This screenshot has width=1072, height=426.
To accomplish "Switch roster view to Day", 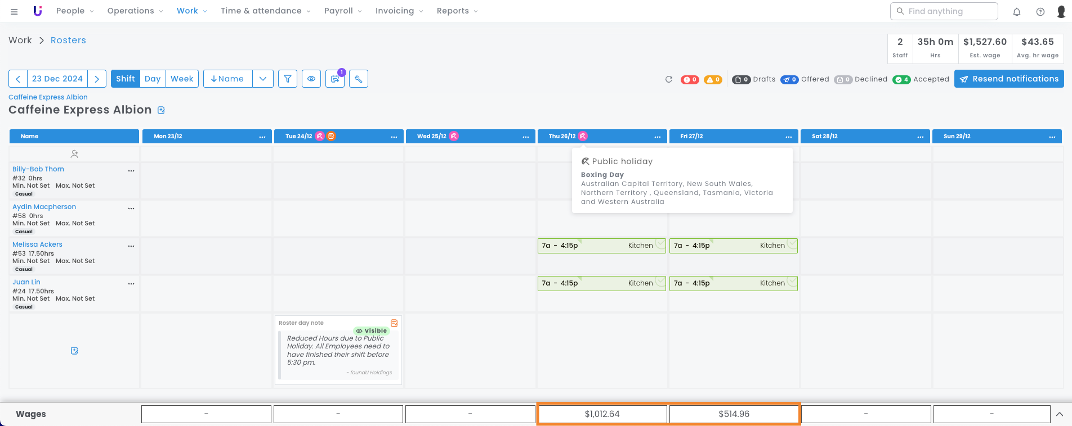I will click(153, 79).
